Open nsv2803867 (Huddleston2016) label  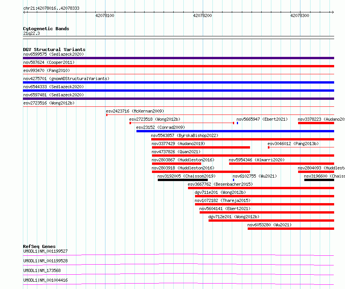(x=183, y=160)
